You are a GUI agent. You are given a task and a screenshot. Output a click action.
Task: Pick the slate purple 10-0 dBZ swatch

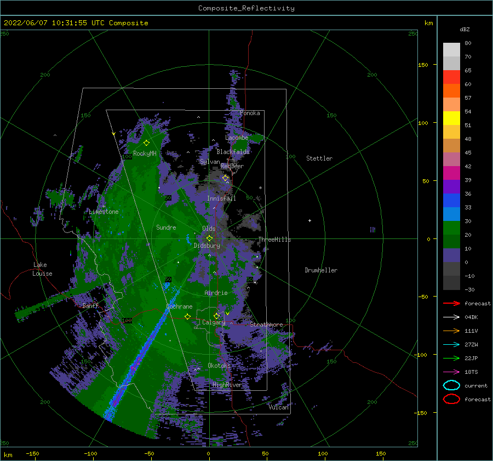click(451, 255)
